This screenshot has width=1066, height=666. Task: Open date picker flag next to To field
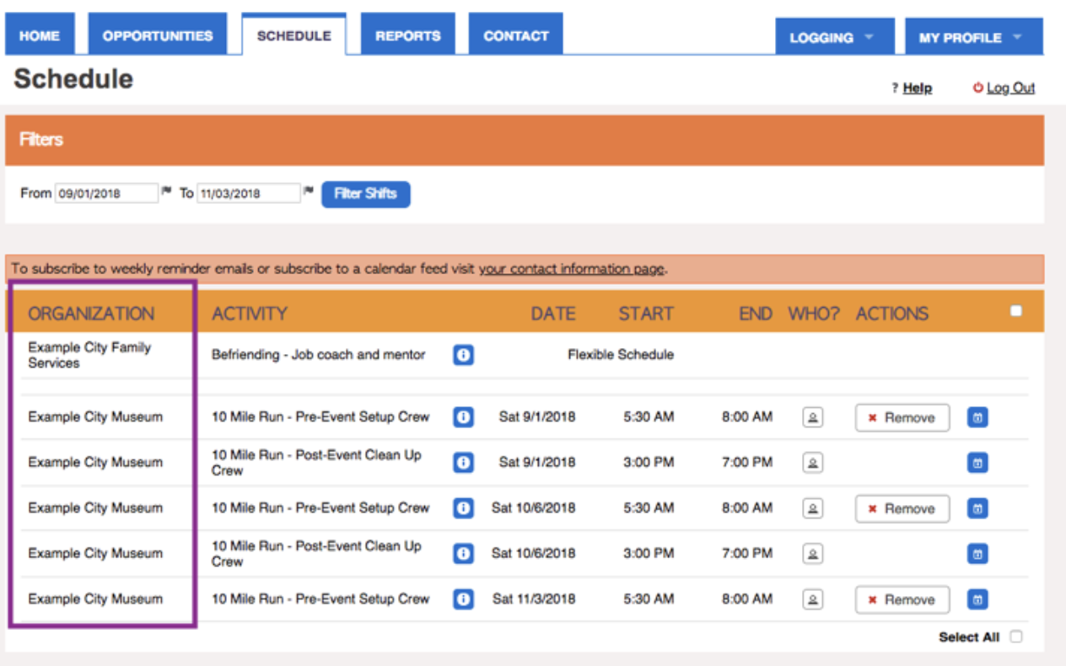(x=309, y=192)
